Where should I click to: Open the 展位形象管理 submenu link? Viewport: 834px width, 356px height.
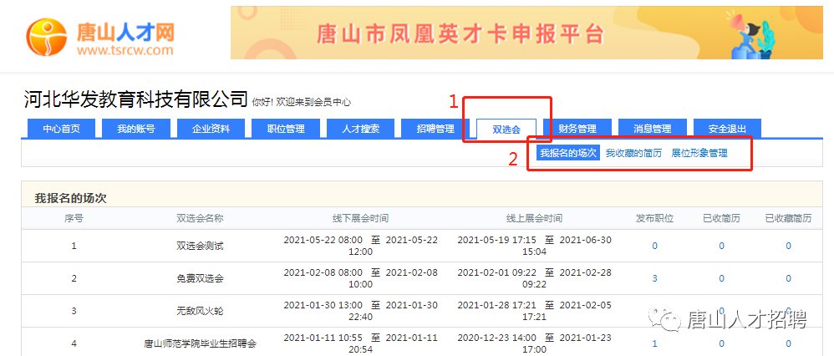699,153
